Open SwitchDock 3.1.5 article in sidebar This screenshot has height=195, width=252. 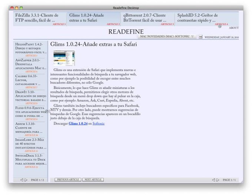click(31, 161)
